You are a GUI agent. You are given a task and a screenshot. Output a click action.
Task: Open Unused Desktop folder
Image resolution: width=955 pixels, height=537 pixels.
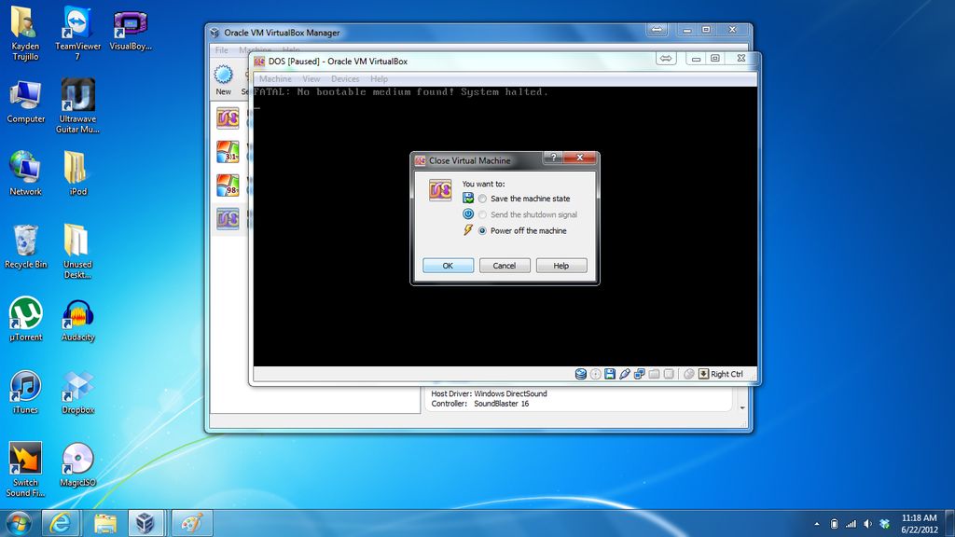pos(77,252)
